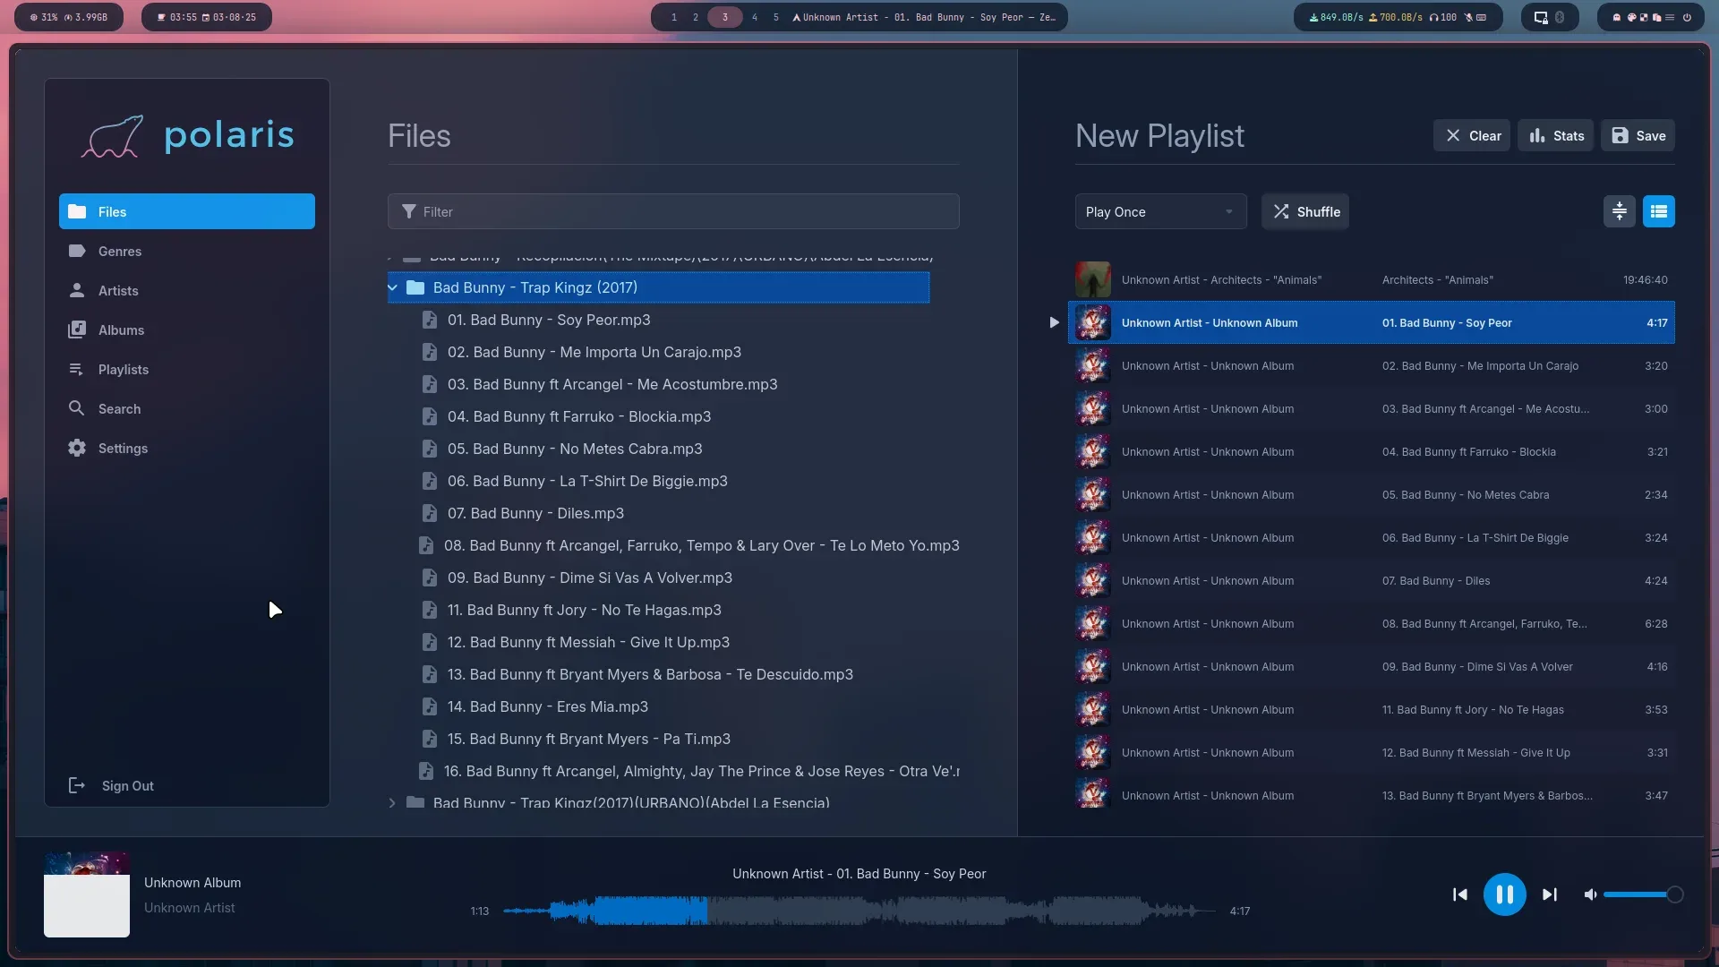Click the play indicator beside Soy Peor row
The image size is (1719, 967).
coord(1054,322)
